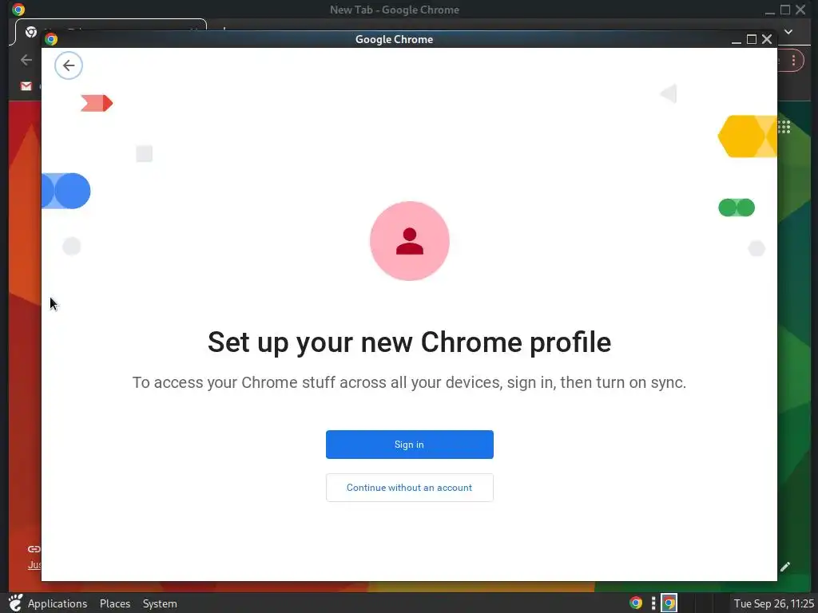818x613 pixels.
Task: Choose Continue without an account
Action: point(410,488)
